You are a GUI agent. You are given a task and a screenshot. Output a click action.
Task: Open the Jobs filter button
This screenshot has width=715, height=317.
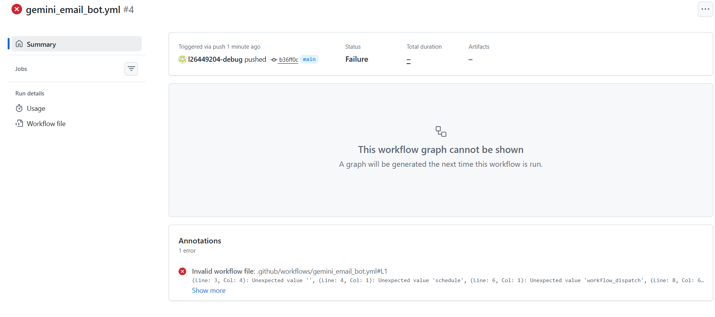point(131,69)
